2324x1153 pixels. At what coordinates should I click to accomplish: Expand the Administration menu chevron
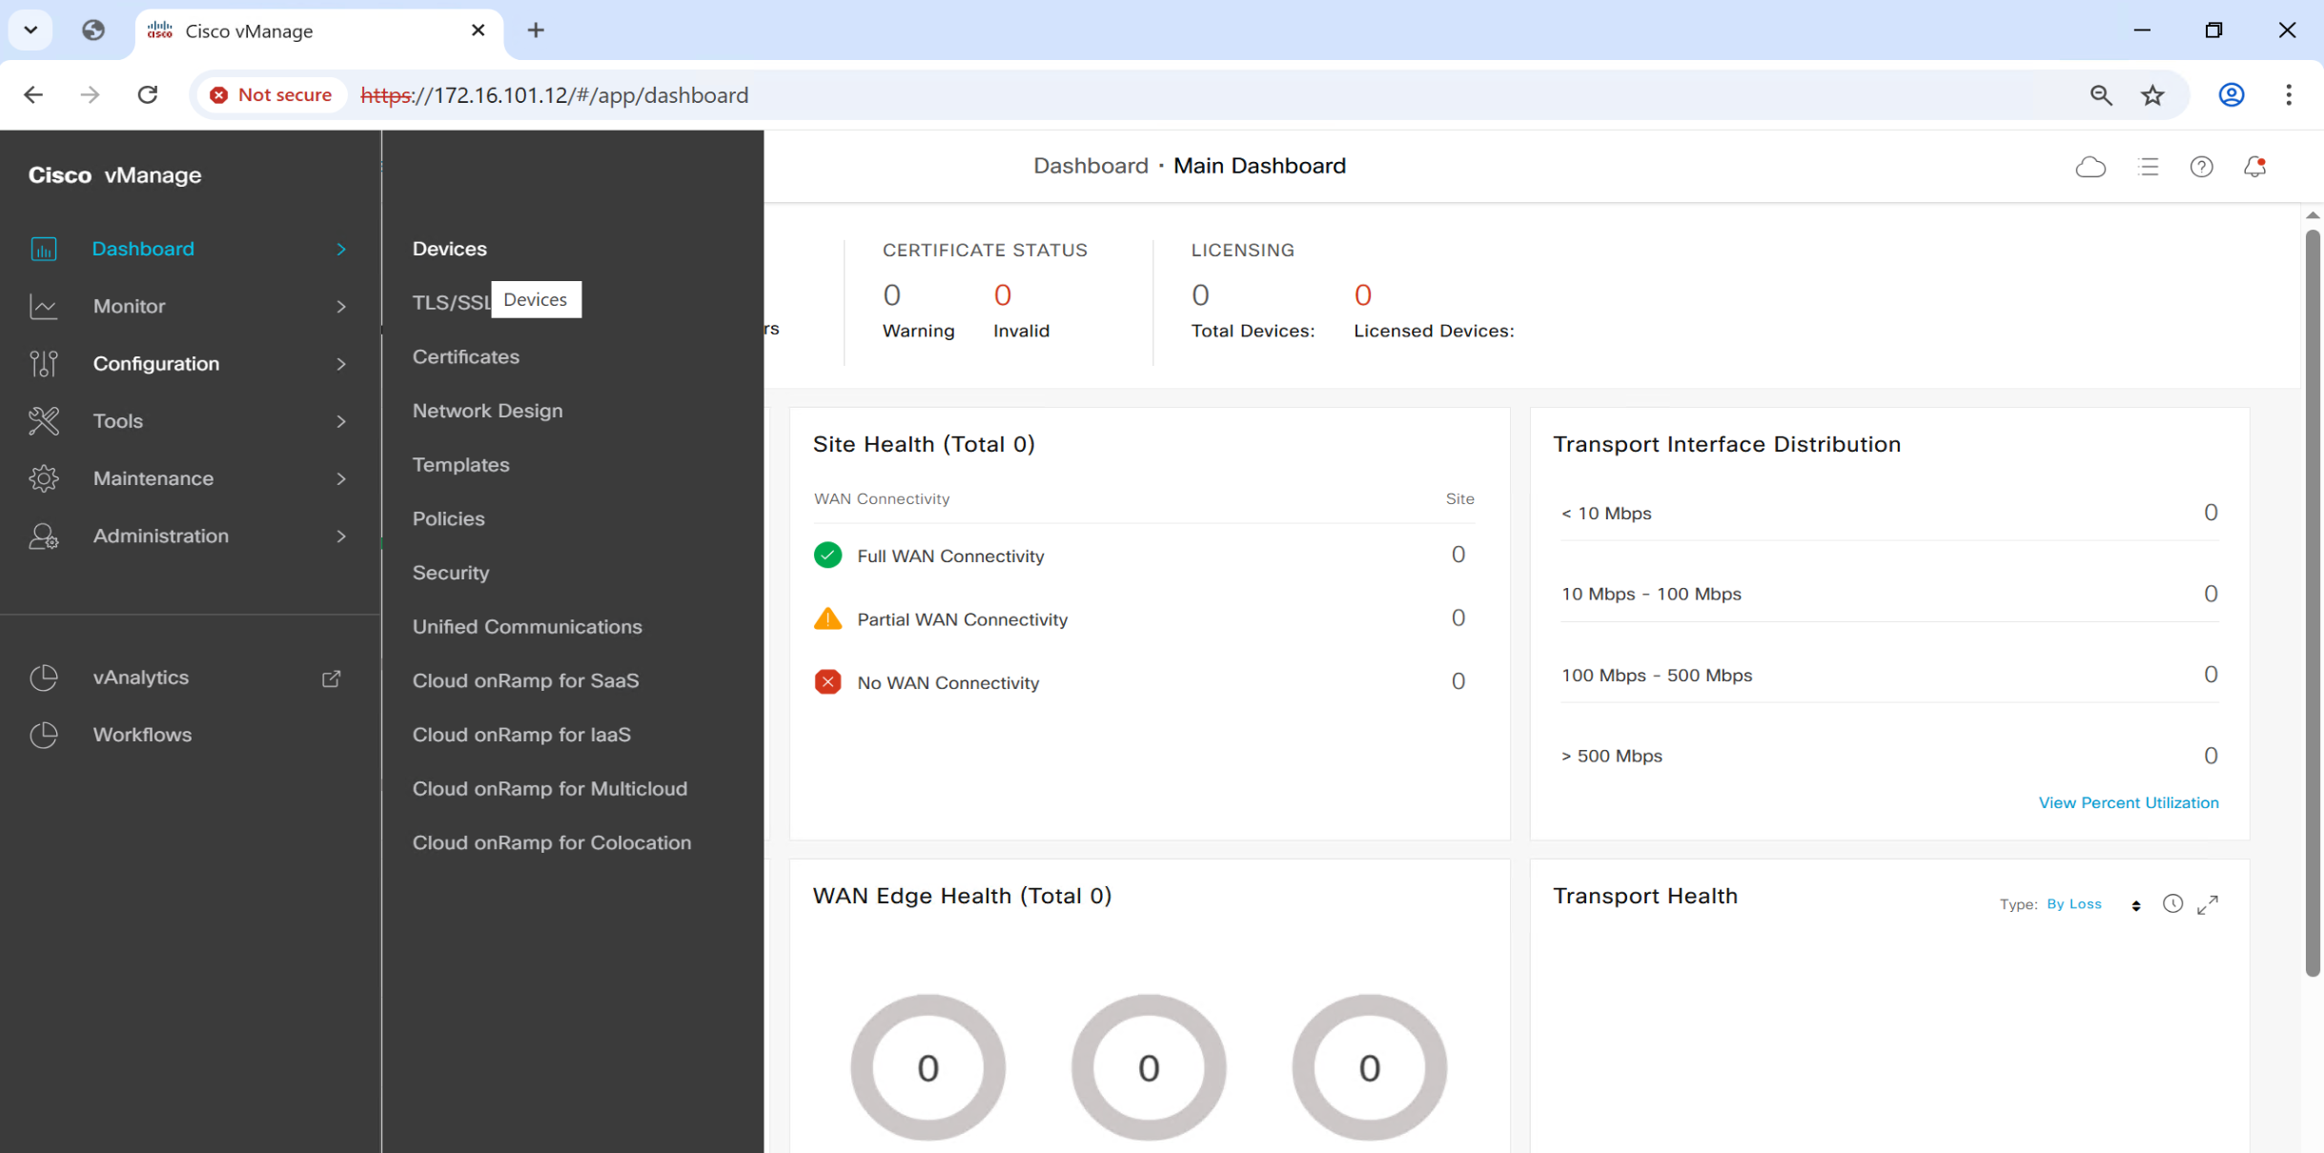(341, 536)
